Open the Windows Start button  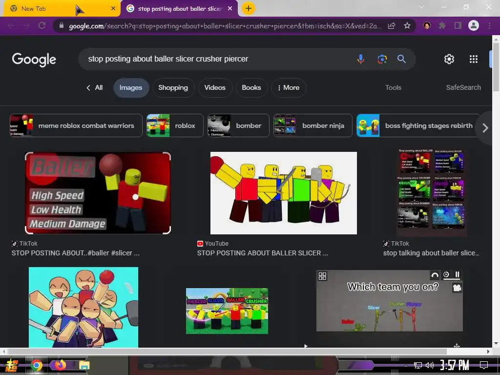point(11,365)
